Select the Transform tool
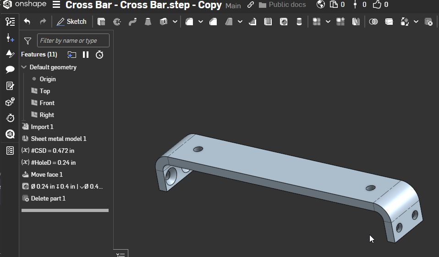The height and width of the screenshot is (257, 439). click(405, 22)
